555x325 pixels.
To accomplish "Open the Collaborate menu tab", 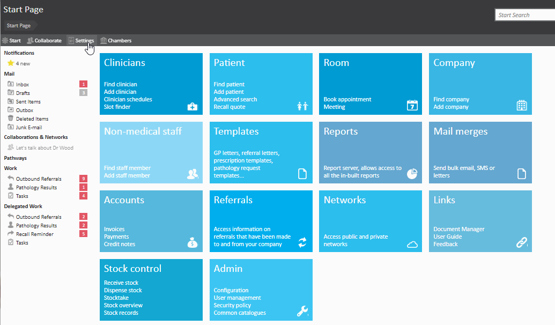I will 45,40.
